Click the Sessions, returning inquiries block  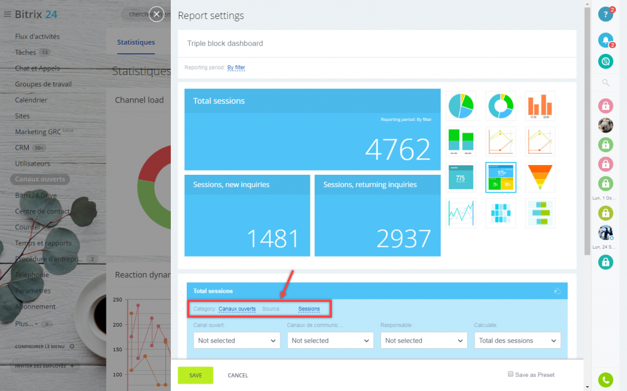(377, 216)
